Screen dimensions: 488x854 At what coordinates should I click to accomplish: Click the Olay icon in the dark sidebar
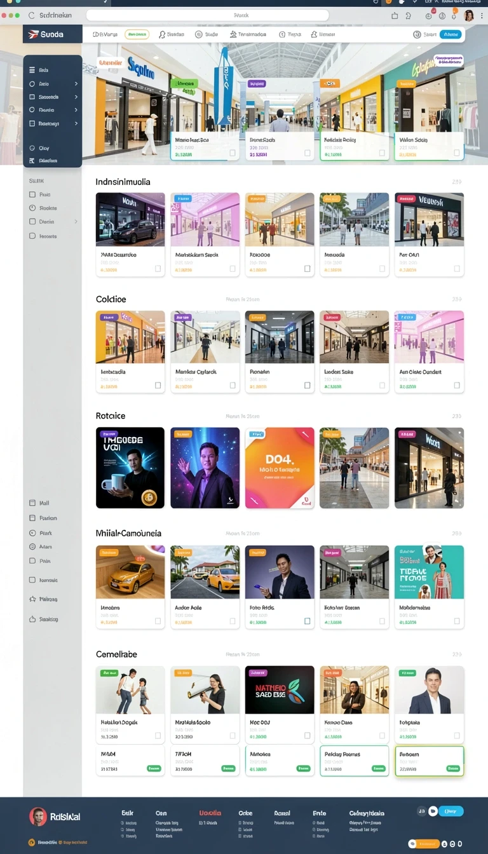point(32,148)
